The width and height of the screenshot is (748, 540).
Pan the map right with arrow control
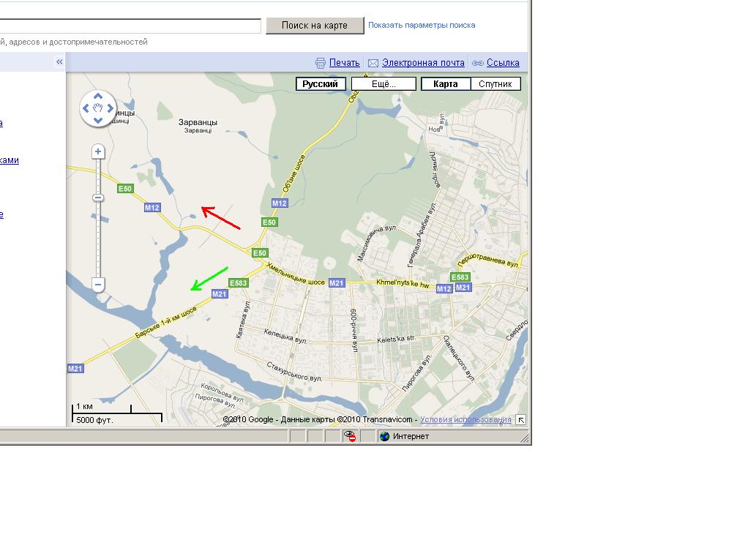pyautogui.click(x=111, y=109)
